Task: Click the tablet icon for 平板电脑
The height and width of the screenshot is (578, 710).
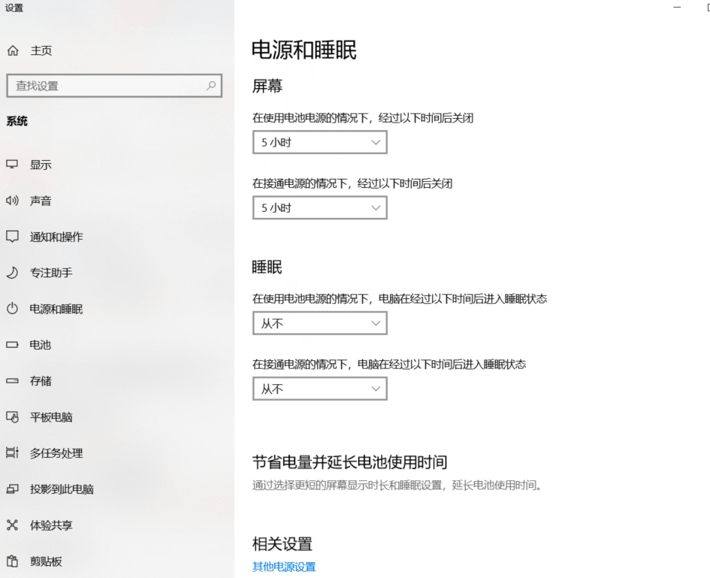Action: (x=12, y=416)
